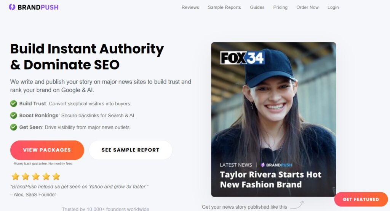
Task: Click the BrandPush lightning bolt logo icon
Action: (x=12, y=7)
